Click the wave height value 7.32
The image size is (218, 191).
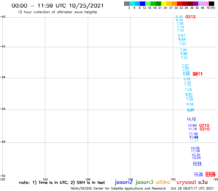point(188,85)
